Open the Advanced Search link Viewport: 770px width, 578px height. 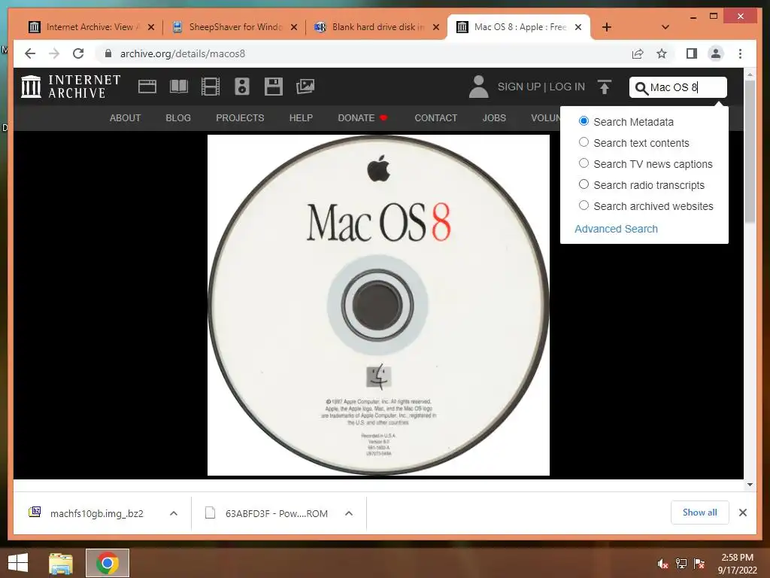click(616, 229)
